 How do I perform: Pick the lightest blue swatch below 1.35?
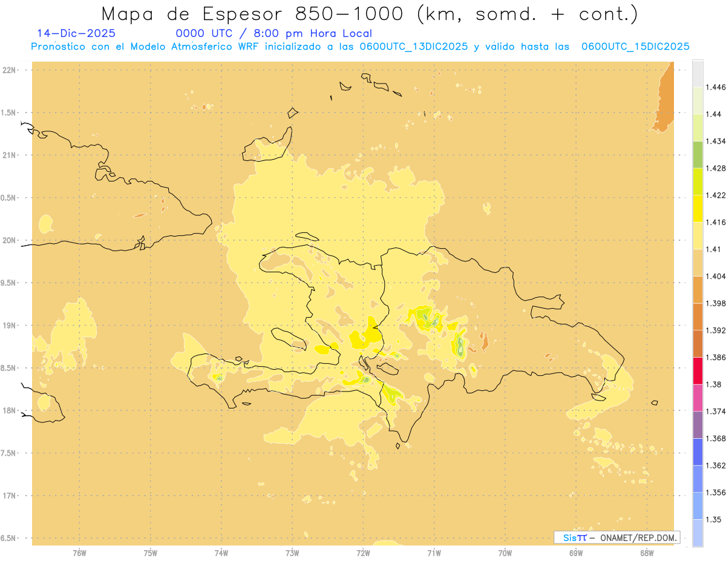coord(698,533)
